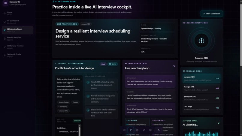Click the LIVE PRACTICE ROOM badge
Image resolution: width=242 pixels, height=136 pixels.
coord(67,24)
